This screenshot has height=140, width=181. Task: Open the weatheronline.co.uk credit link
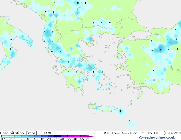click(157, 137)
